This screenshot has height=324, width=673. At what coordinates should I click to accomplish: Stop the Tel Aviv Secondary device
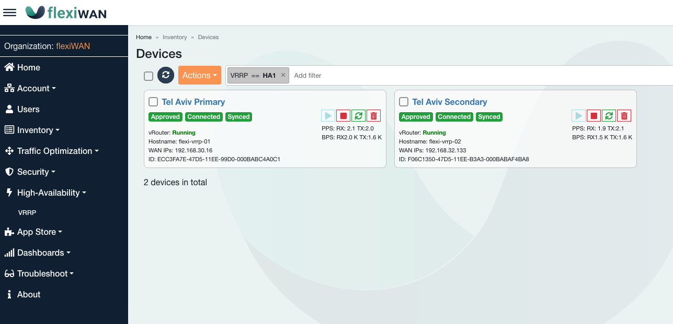pos(594,116)
